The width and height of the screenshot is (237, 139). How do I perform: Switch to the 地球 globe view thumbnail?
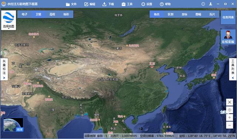click(13, 125)
